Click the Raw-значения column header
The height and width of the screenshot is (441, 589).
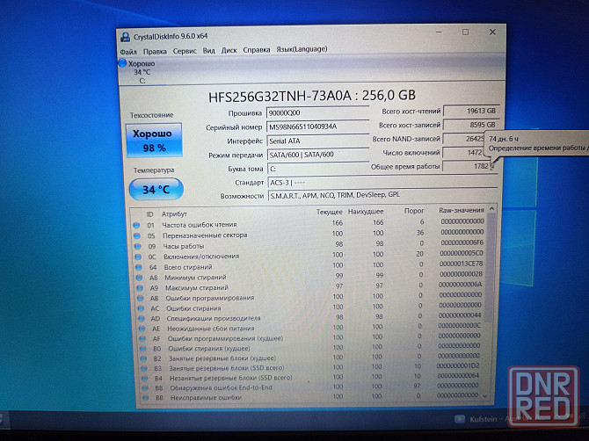click(x=462, y=210)
